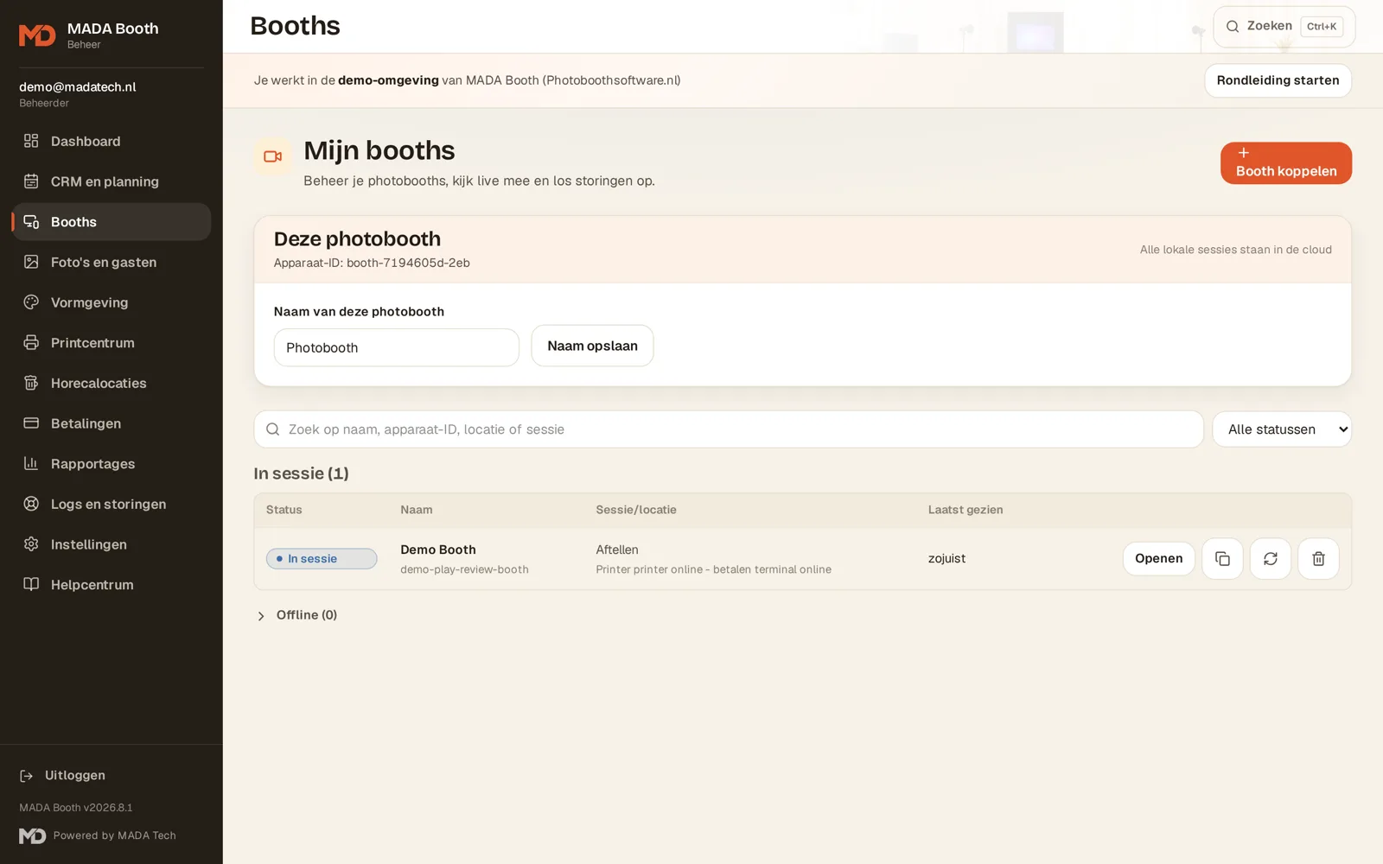Click the demo@madatech.nl account text
The image size is (1383, 864).
click(78, 86)
